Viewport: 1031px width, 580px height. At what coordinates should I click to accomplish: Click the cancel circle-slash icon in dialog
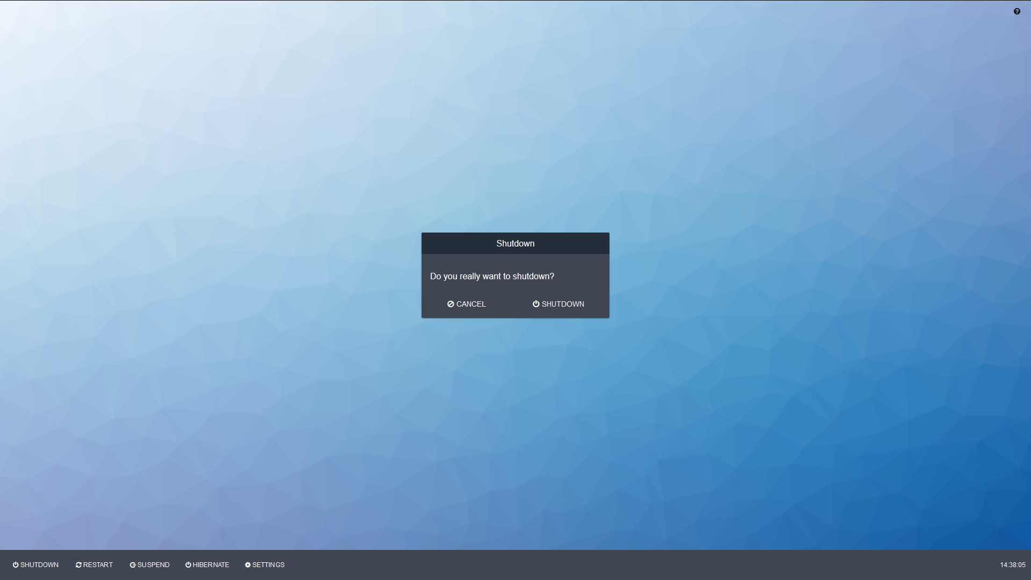451,304
